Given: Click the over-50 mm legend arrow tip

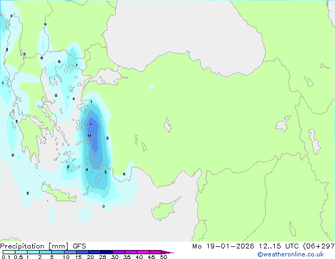Looking at the screenshot, I should coord(168,252).
